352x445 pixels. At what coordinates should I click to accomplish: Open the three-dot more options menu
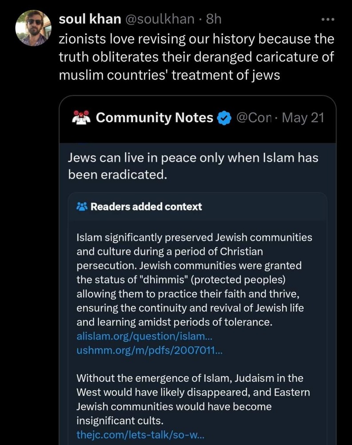(327, 20)
